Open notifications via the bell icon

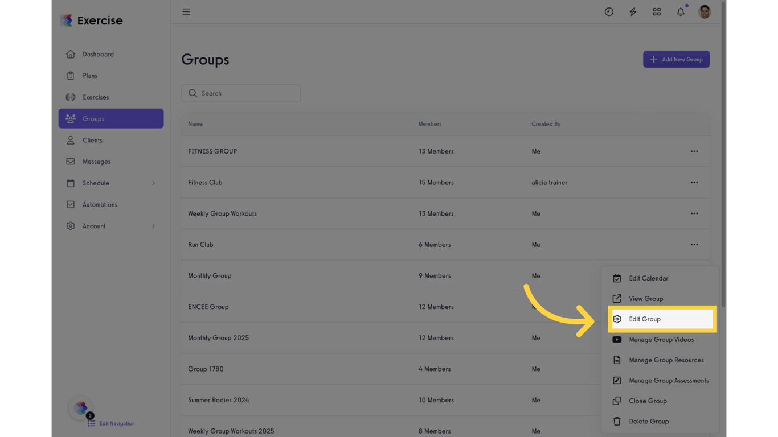click(x=680, y=11)
